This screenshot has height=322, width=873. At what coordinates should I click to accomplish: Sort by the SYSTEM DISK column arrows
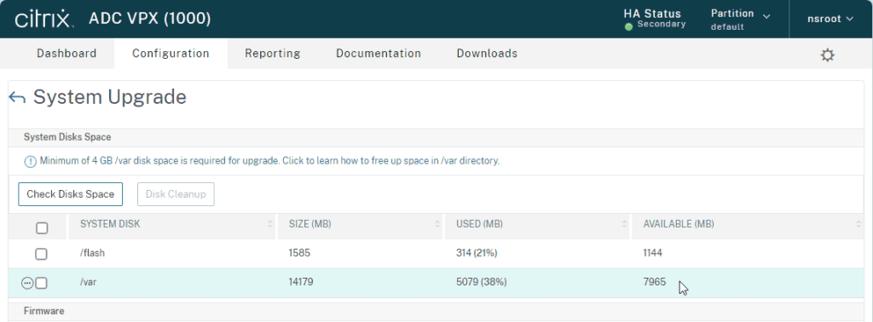click(270, 224)
